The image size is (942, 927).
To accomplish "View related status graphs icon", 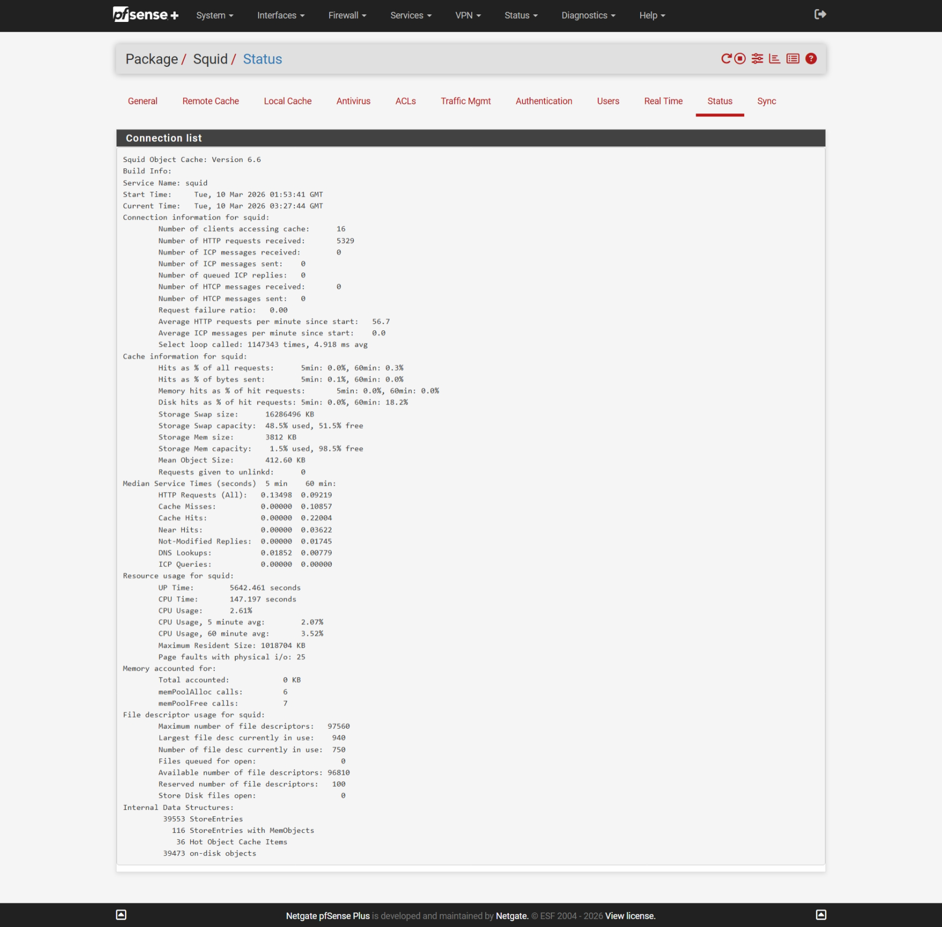I will [x=774, y=59].
